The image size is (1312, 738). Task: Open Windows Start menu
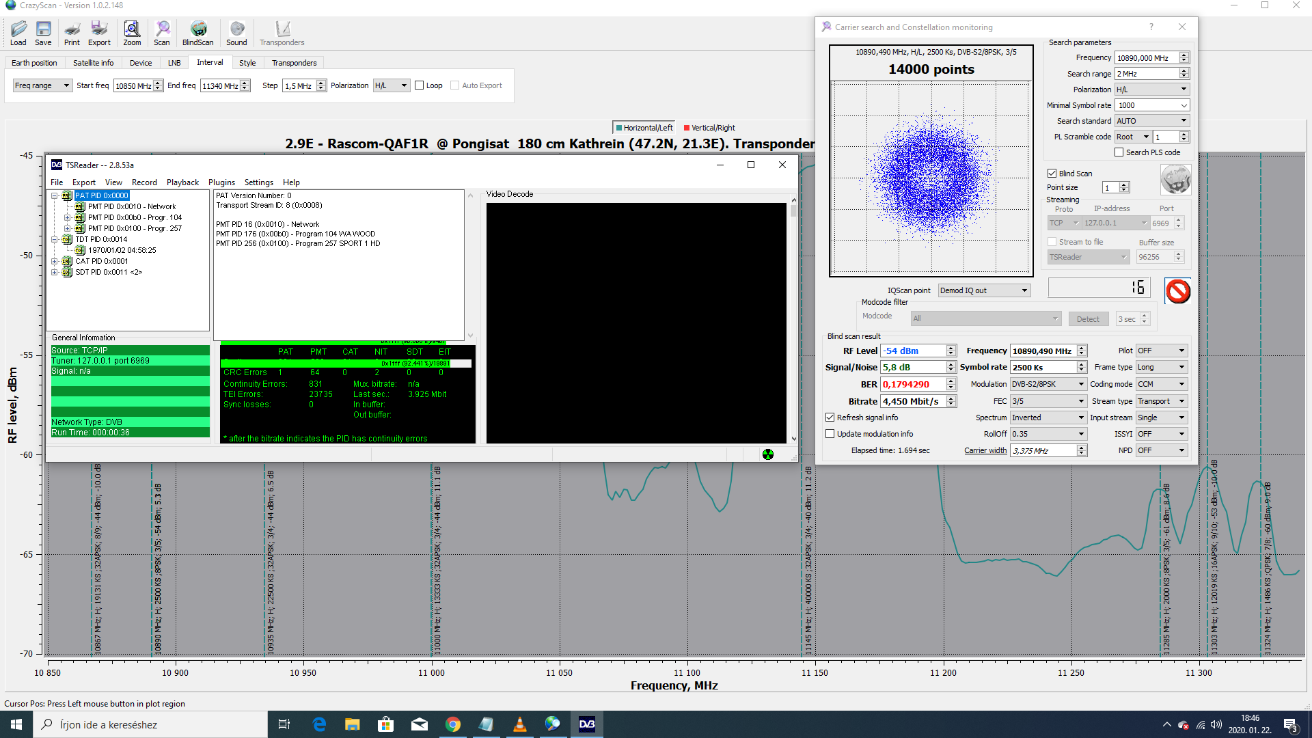click(16, 724)
